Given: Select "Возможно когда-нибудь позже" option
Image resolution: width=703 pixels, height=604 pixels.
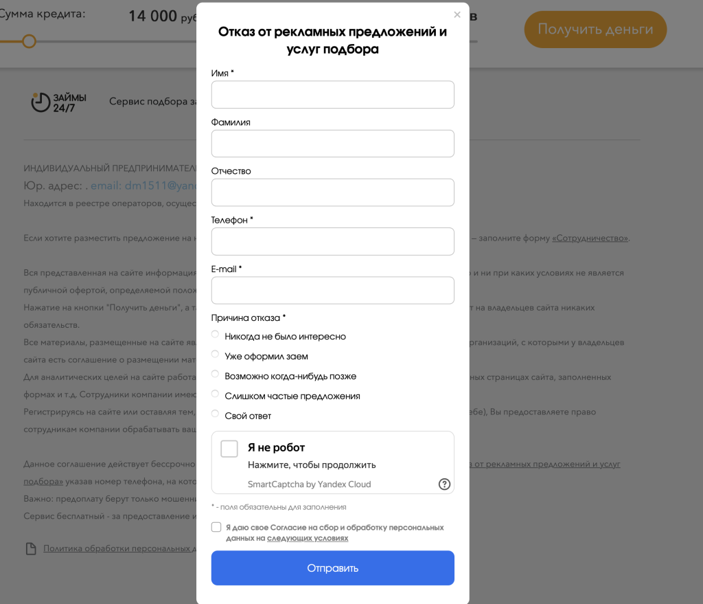Looking at the screenshot, I should click(x=216, y=374).
